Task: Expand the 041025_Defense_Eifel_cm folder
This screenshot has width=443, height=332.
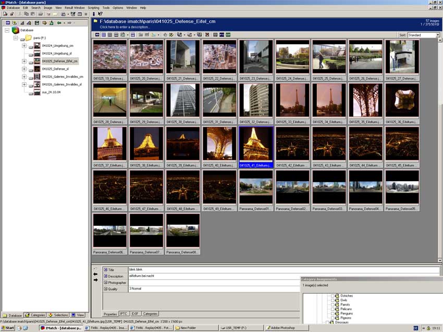Action: pos(24,61)
